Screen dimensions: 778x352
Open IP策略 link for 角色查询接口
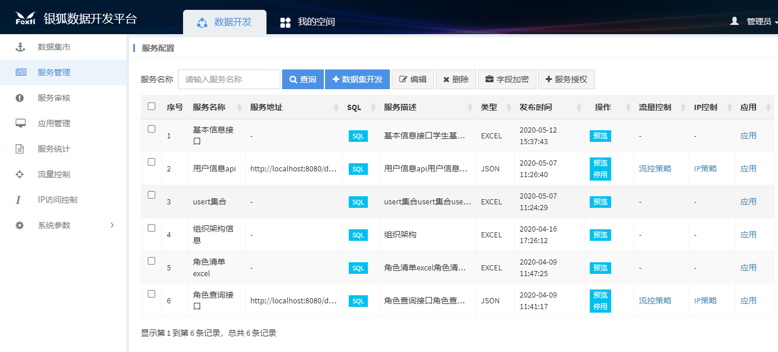click(706, 301)
